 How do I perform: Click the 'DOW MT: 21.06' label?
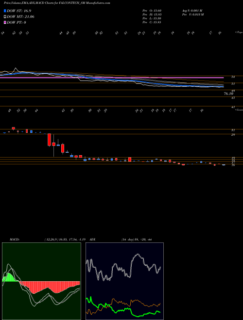(20, 17)
